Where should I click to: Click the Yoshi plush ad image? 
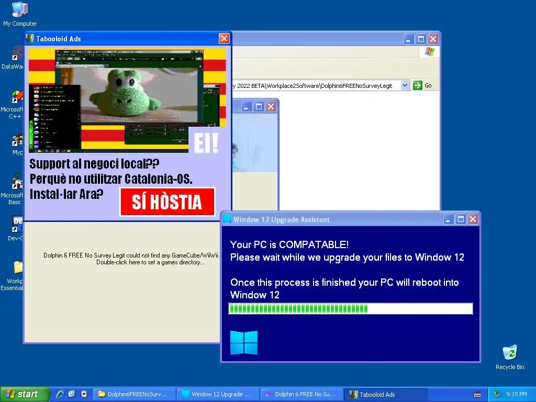click(x=127, y=100)
